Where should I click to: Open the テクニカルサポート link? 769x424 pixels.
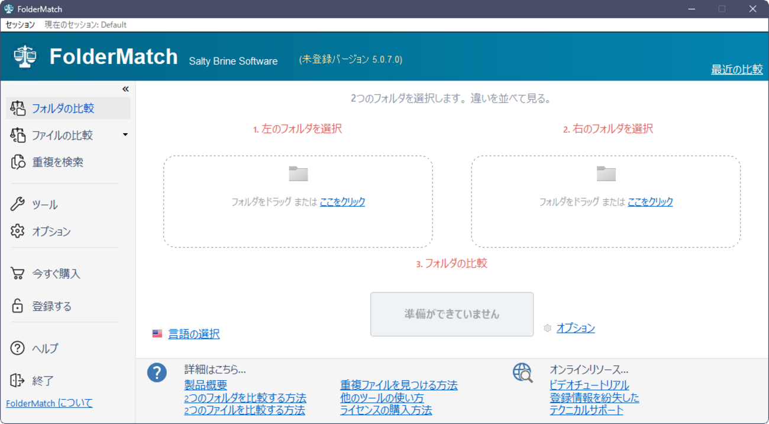(586, 410)
